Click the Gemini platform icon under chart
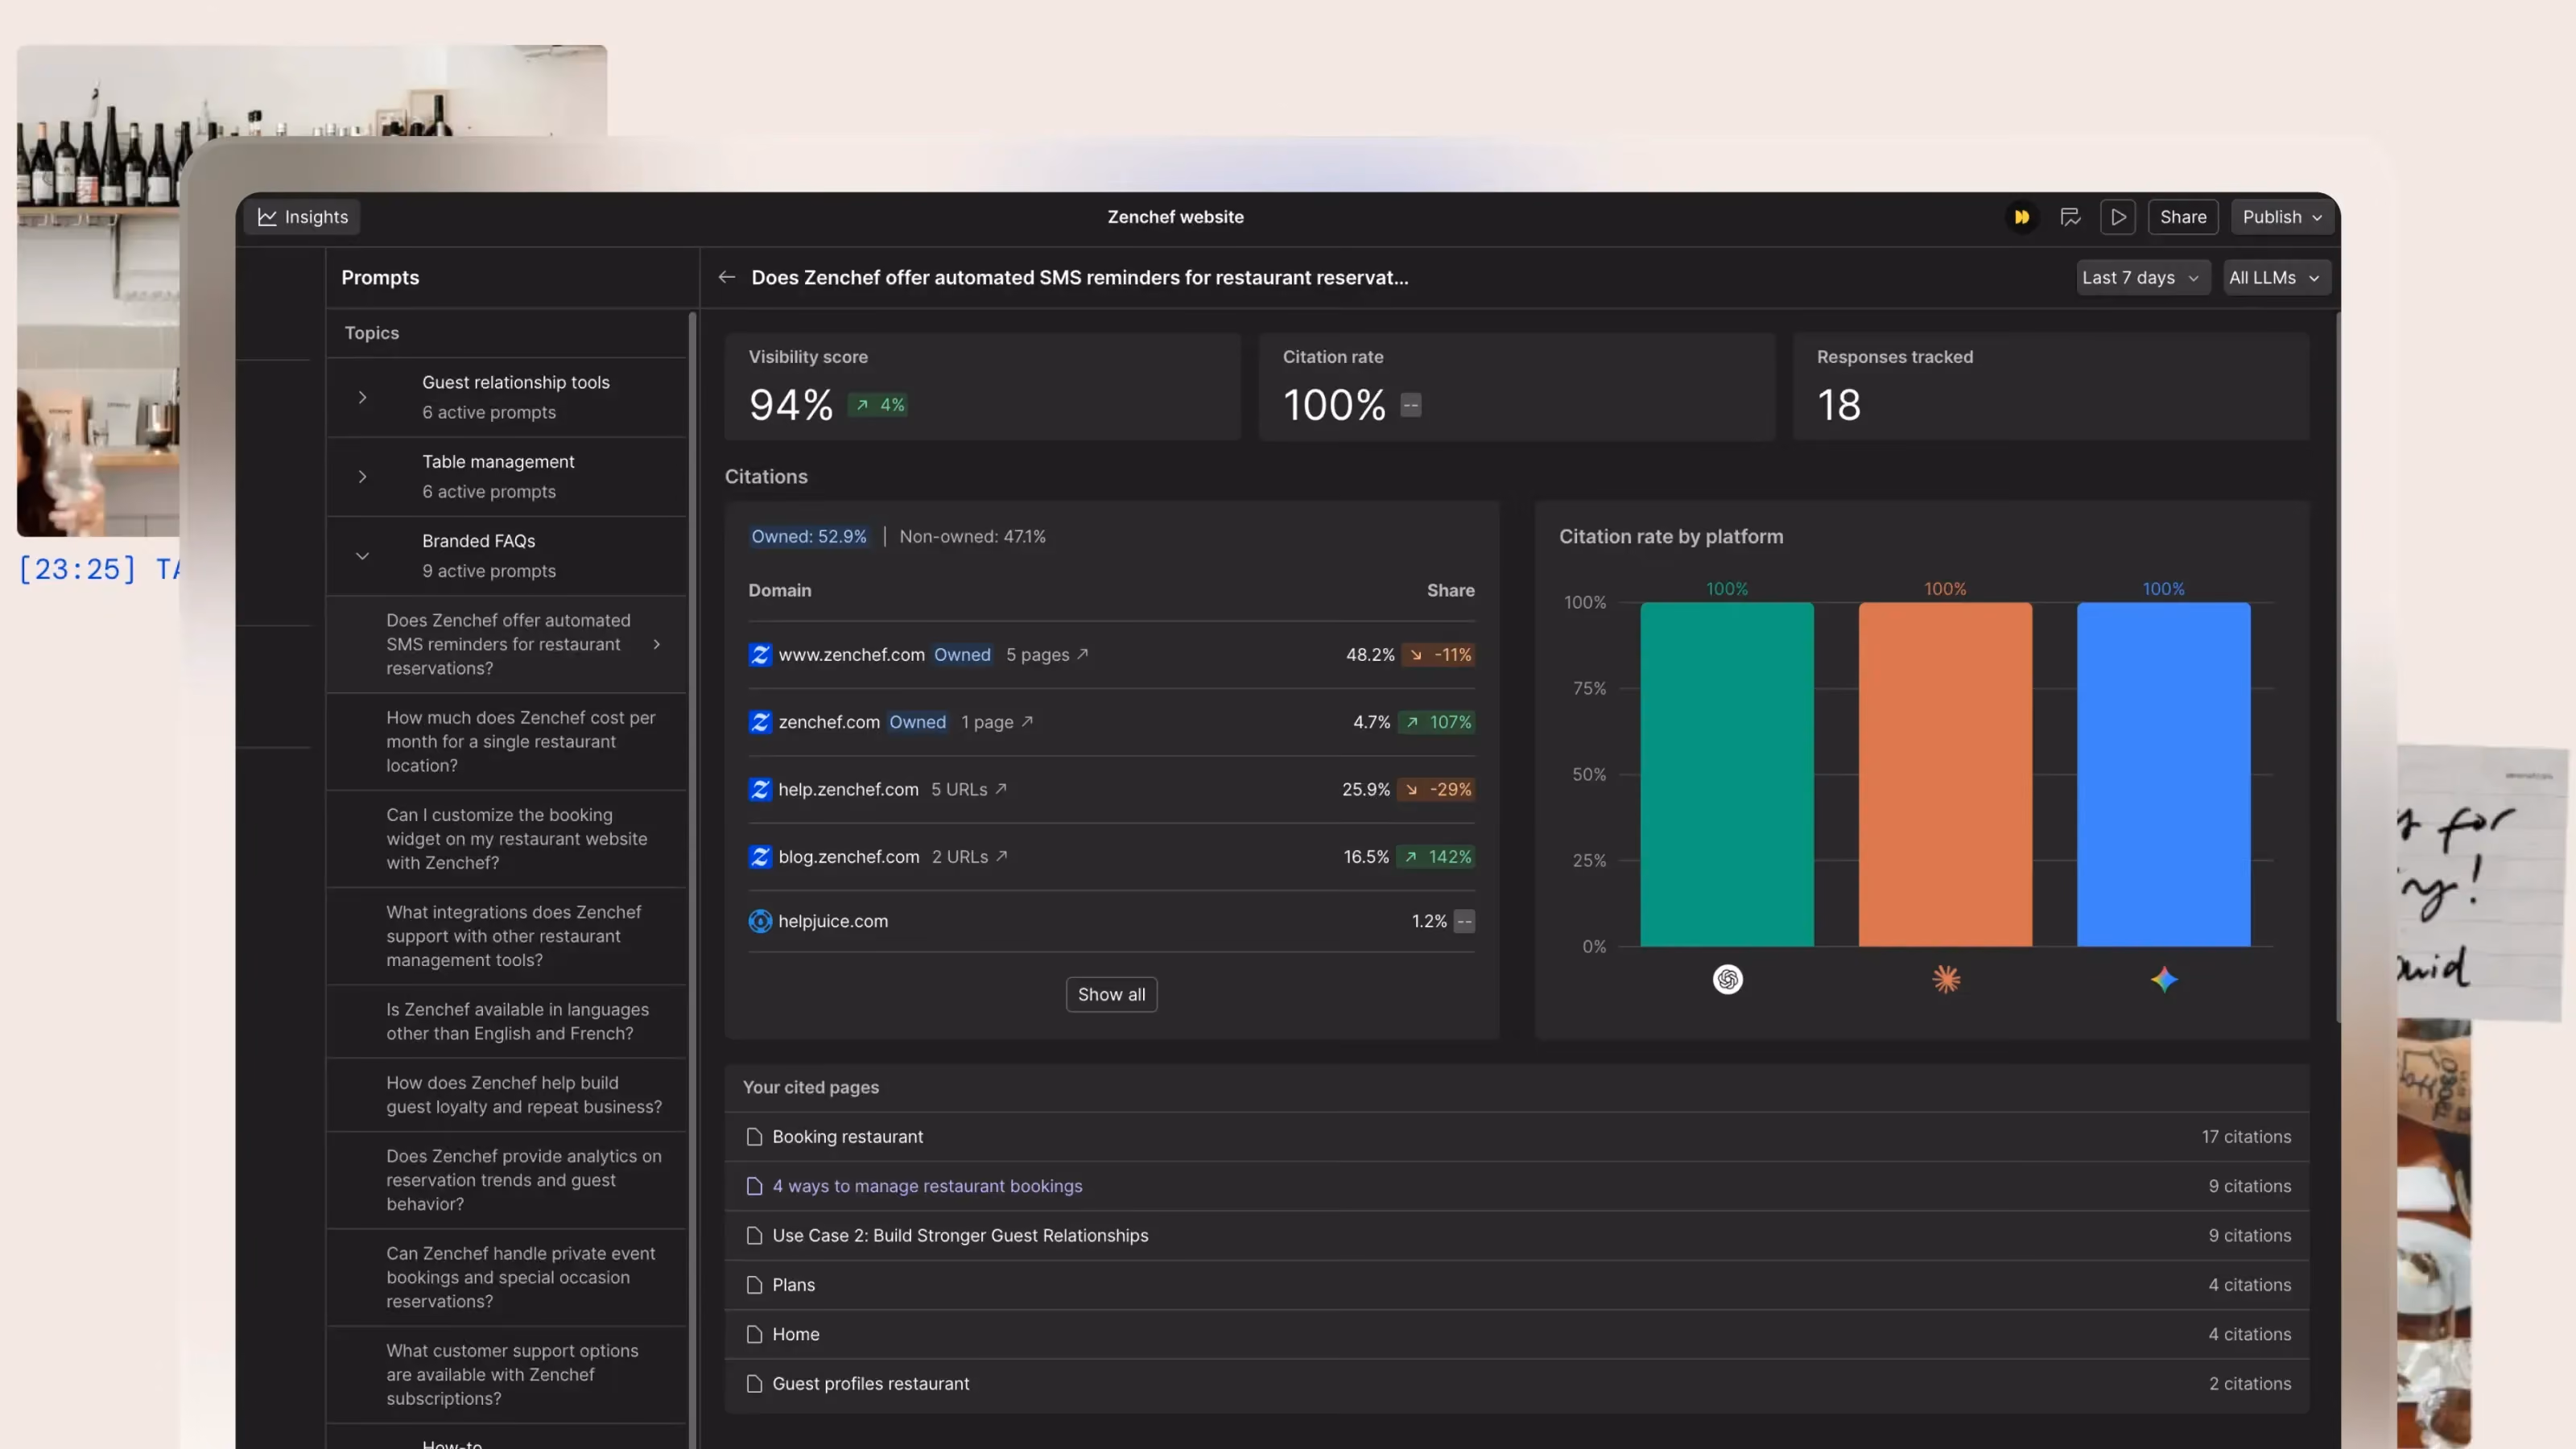Screen dimensions: 2576x1449 click(2163, 978)
